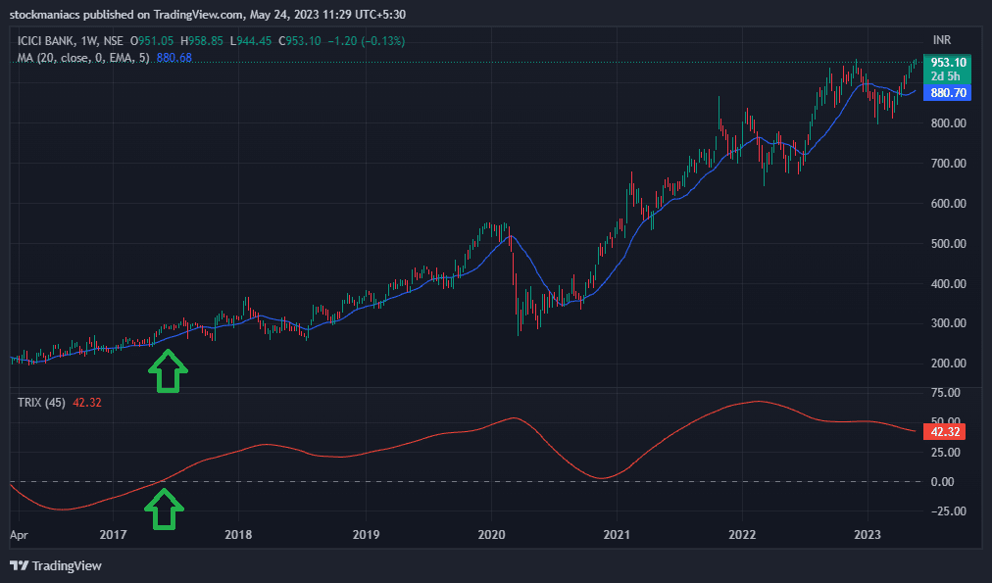
Task: Click the 800.00 price scale label
Action: (948, 123)
